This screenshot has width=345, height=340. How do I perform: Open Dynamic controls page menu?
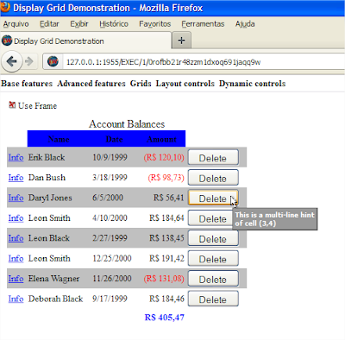point(252,84)
